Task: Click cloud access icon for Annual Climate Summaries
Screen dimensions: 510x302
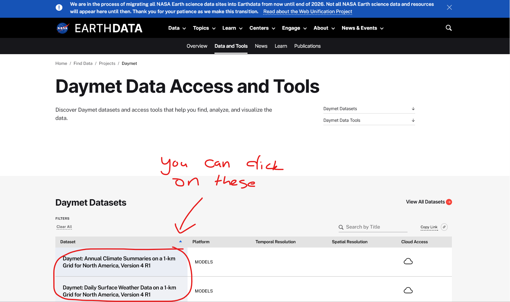Action: pos(408,262)
